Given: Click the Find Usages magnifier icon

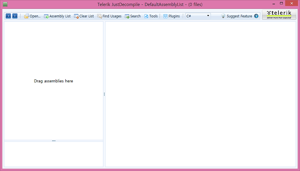Looking at the screenshot, I should point(99,16).
